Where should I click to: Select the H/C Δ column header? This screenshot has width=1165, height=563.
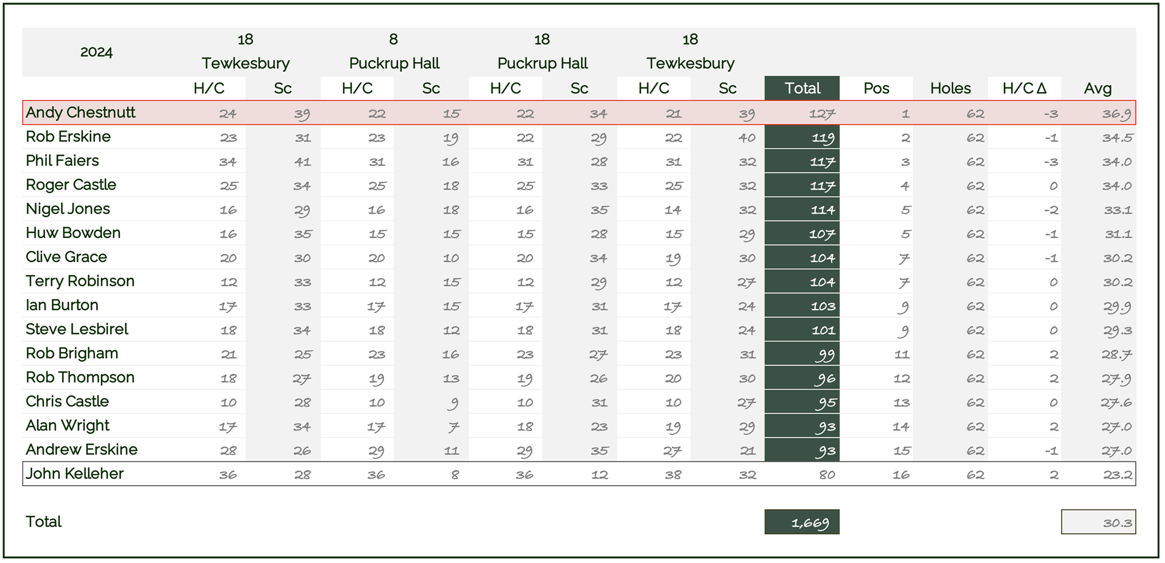point(1024,88)
